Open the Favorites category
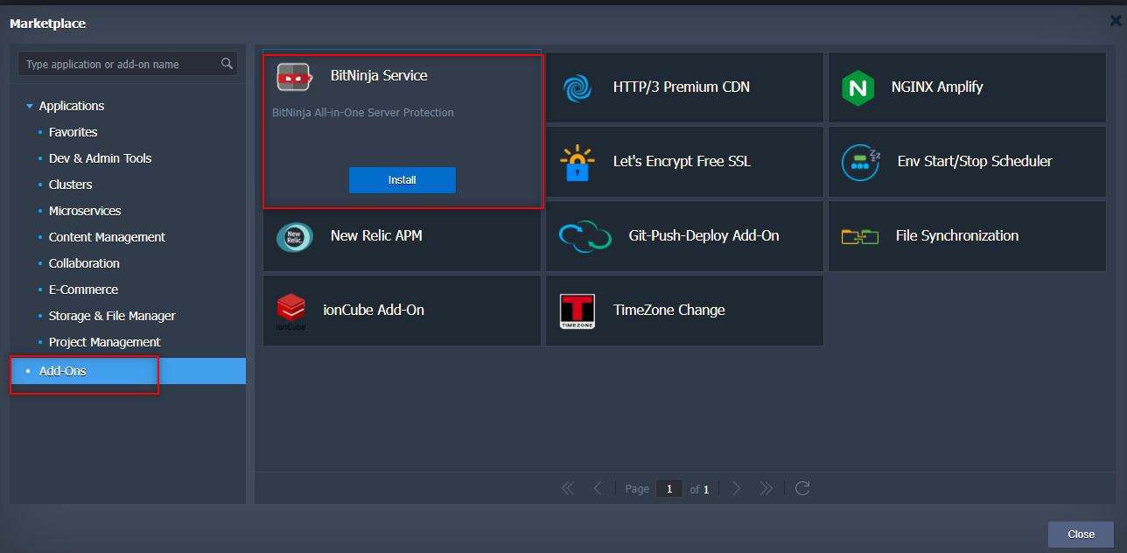This screenshot has width=1127, height=553. tap(73, 132)
